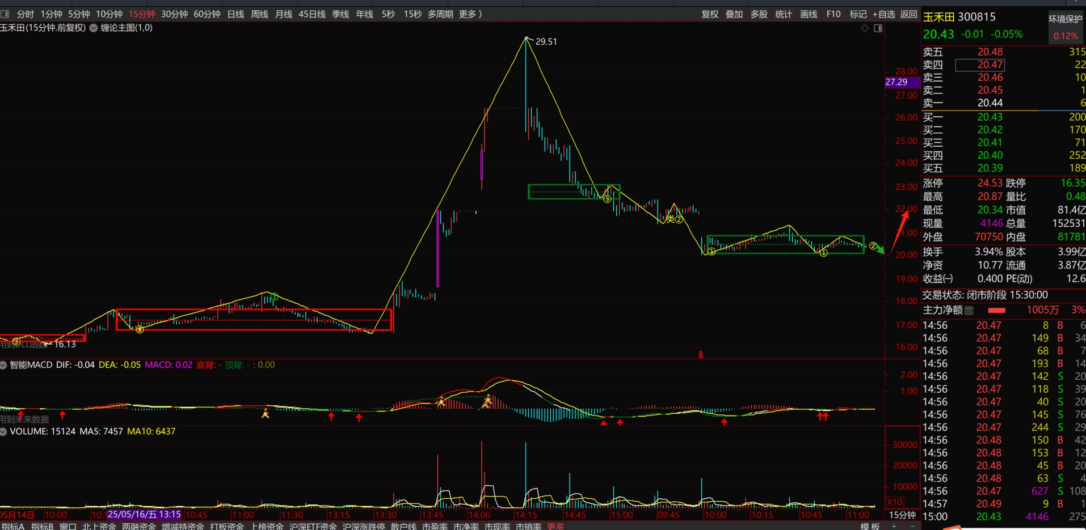
Task: Open the 更多 periods dropdown
Action: 470,14
